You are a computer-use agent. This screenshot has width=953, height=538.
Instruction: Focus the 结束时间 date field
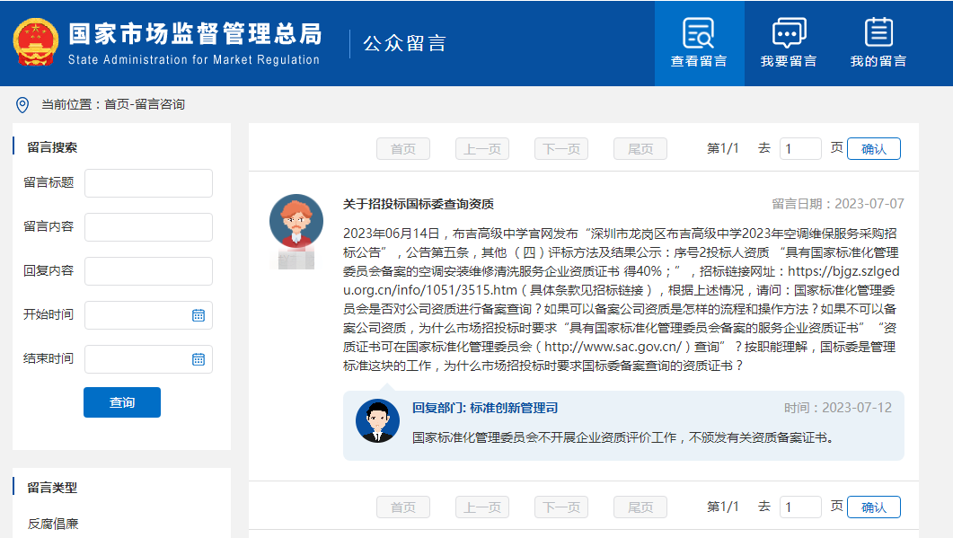[149, 359]
